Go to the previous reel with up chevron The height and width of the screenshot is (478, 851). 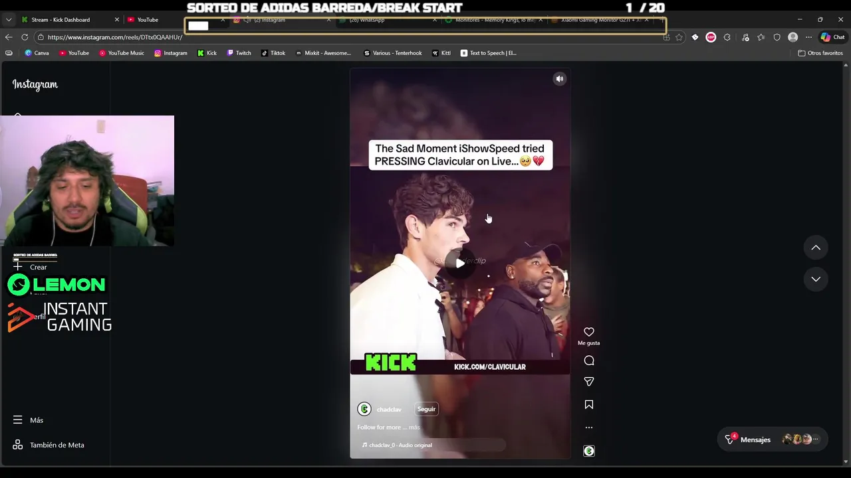tap(816, 248)
